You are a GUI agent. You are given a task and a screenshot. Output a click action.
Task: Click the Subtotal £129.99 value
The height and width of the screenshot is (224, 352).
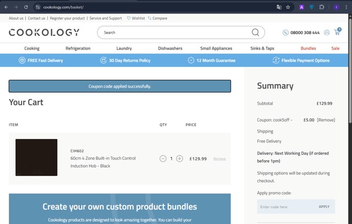pyautogui.click(x=324, y=103)
